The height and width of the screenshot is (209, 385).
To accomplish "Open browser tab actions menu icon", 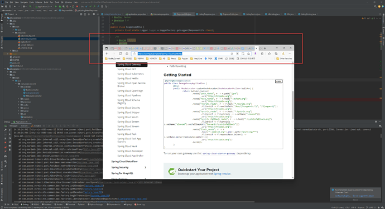I will [107, 48].
